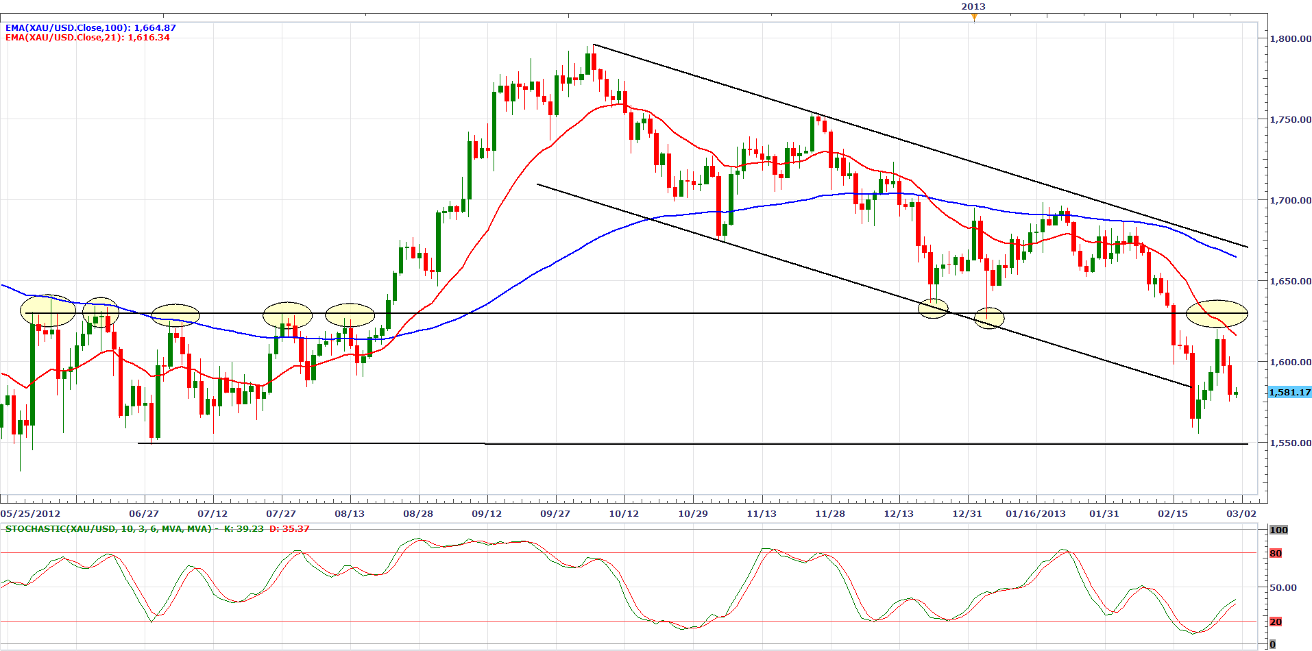Viewport: 1312px width, 651px height.
Task: Click the 1,800.00 price axis label
Action: pyautogui.click(x=1290, y=39)
